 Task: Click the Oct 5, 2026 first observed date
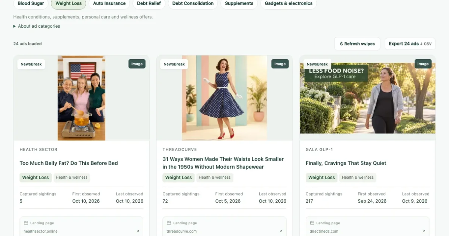(228, 201)
